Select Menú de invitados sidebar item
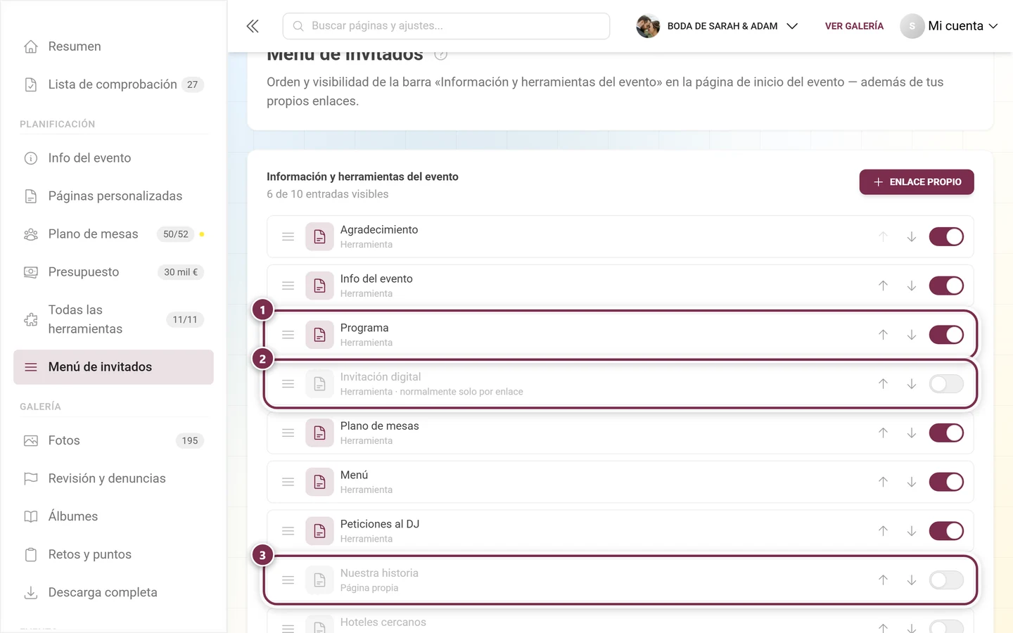Image resolution: width=1013 pixels, height=633 pixels. tap(113, 367)
